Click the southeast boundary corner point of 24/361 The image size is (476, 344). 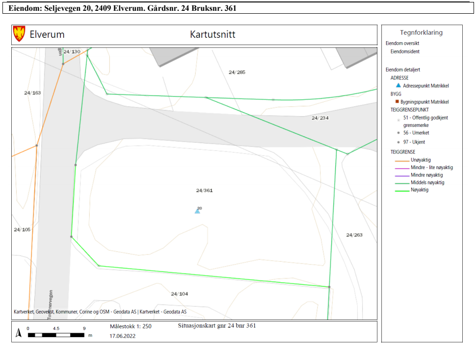point(329,287)
